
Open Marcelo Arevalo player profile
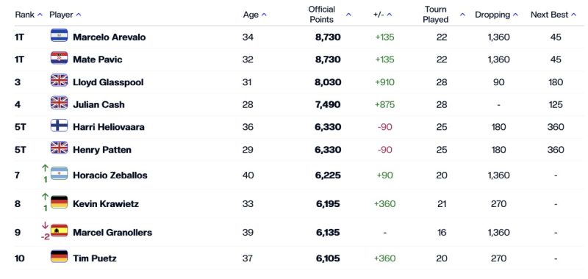click(109, 37)
